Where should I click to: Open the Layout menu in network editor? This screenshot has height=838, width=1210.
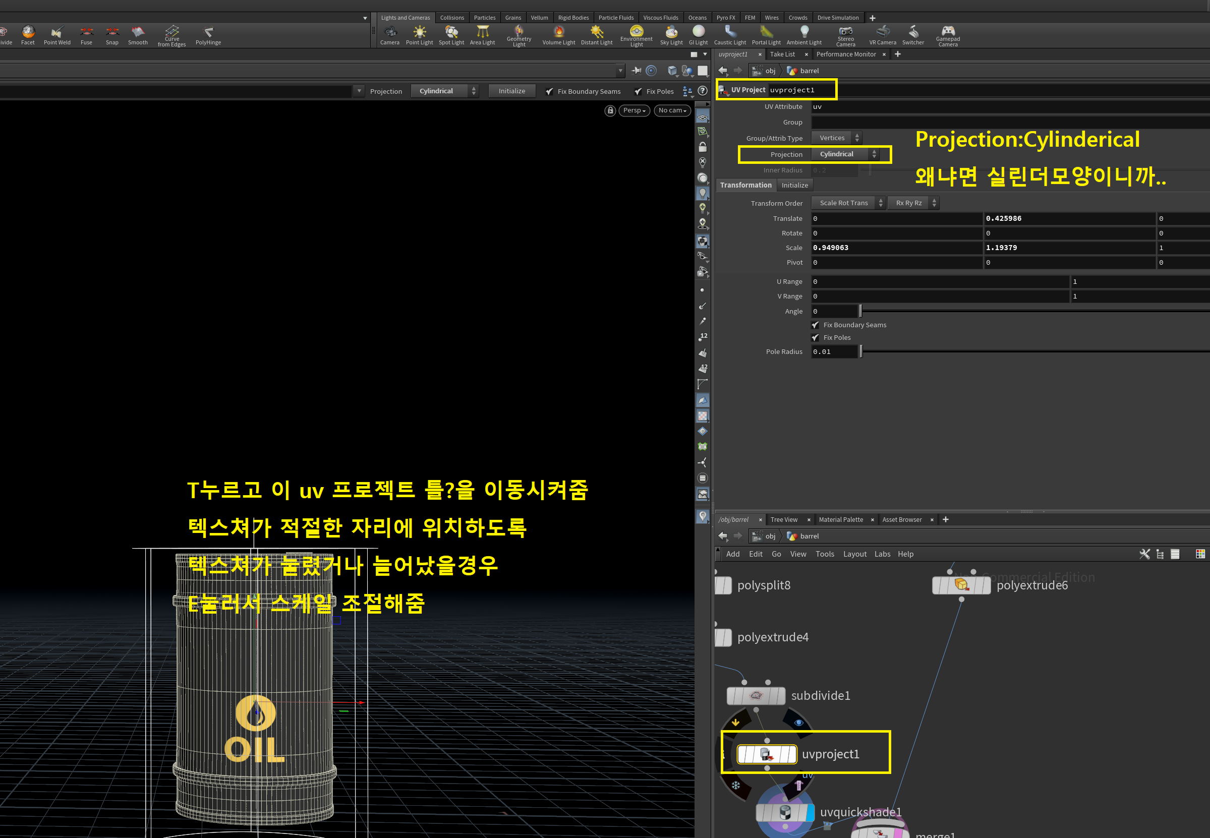(854, 554)
